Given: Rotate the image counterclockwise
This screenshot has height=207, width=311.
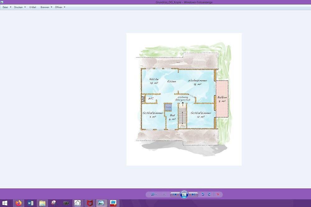Looking at the screenshot, I should click(203, 195).
